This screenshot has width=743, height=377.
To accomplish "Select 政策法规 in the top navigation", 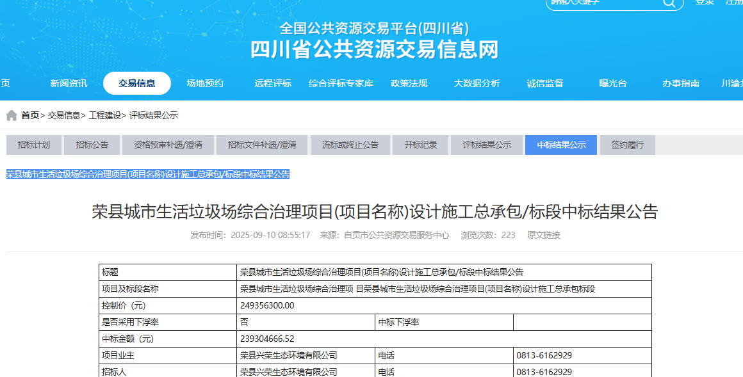I will click(409, 83).
